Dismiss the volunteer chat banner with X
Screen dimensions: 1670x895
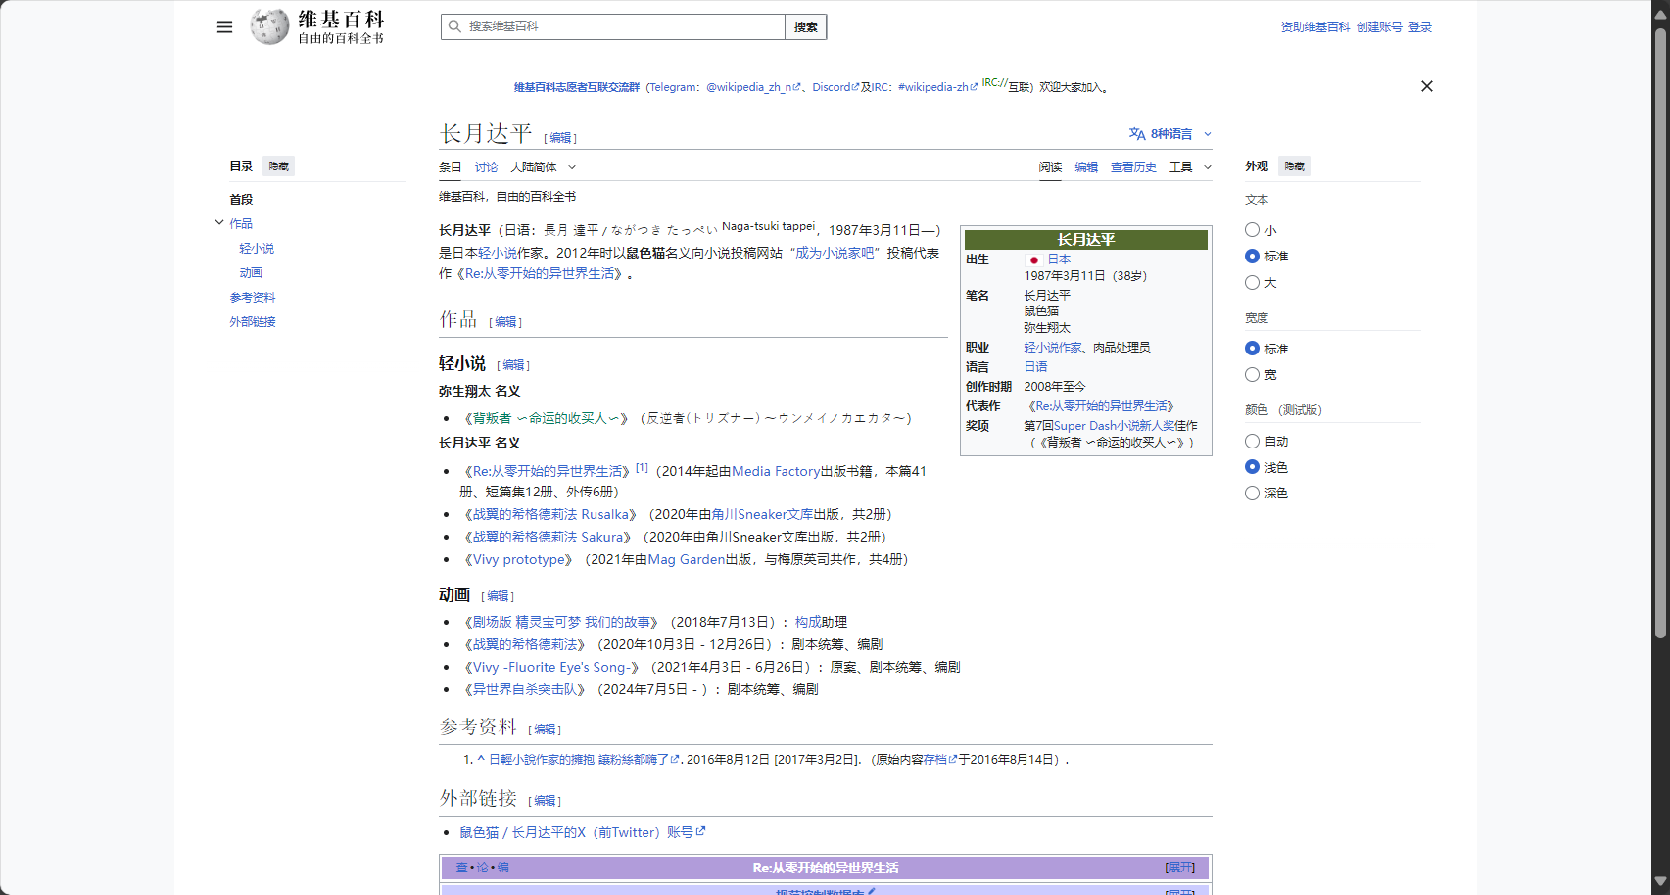[x=1426, y=86]
